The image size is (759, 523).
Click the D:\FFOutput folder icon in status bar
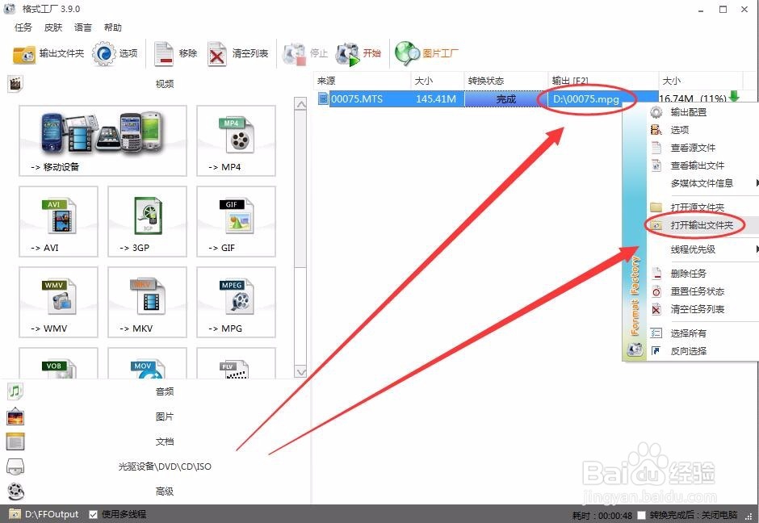click(x=15, y=514)
